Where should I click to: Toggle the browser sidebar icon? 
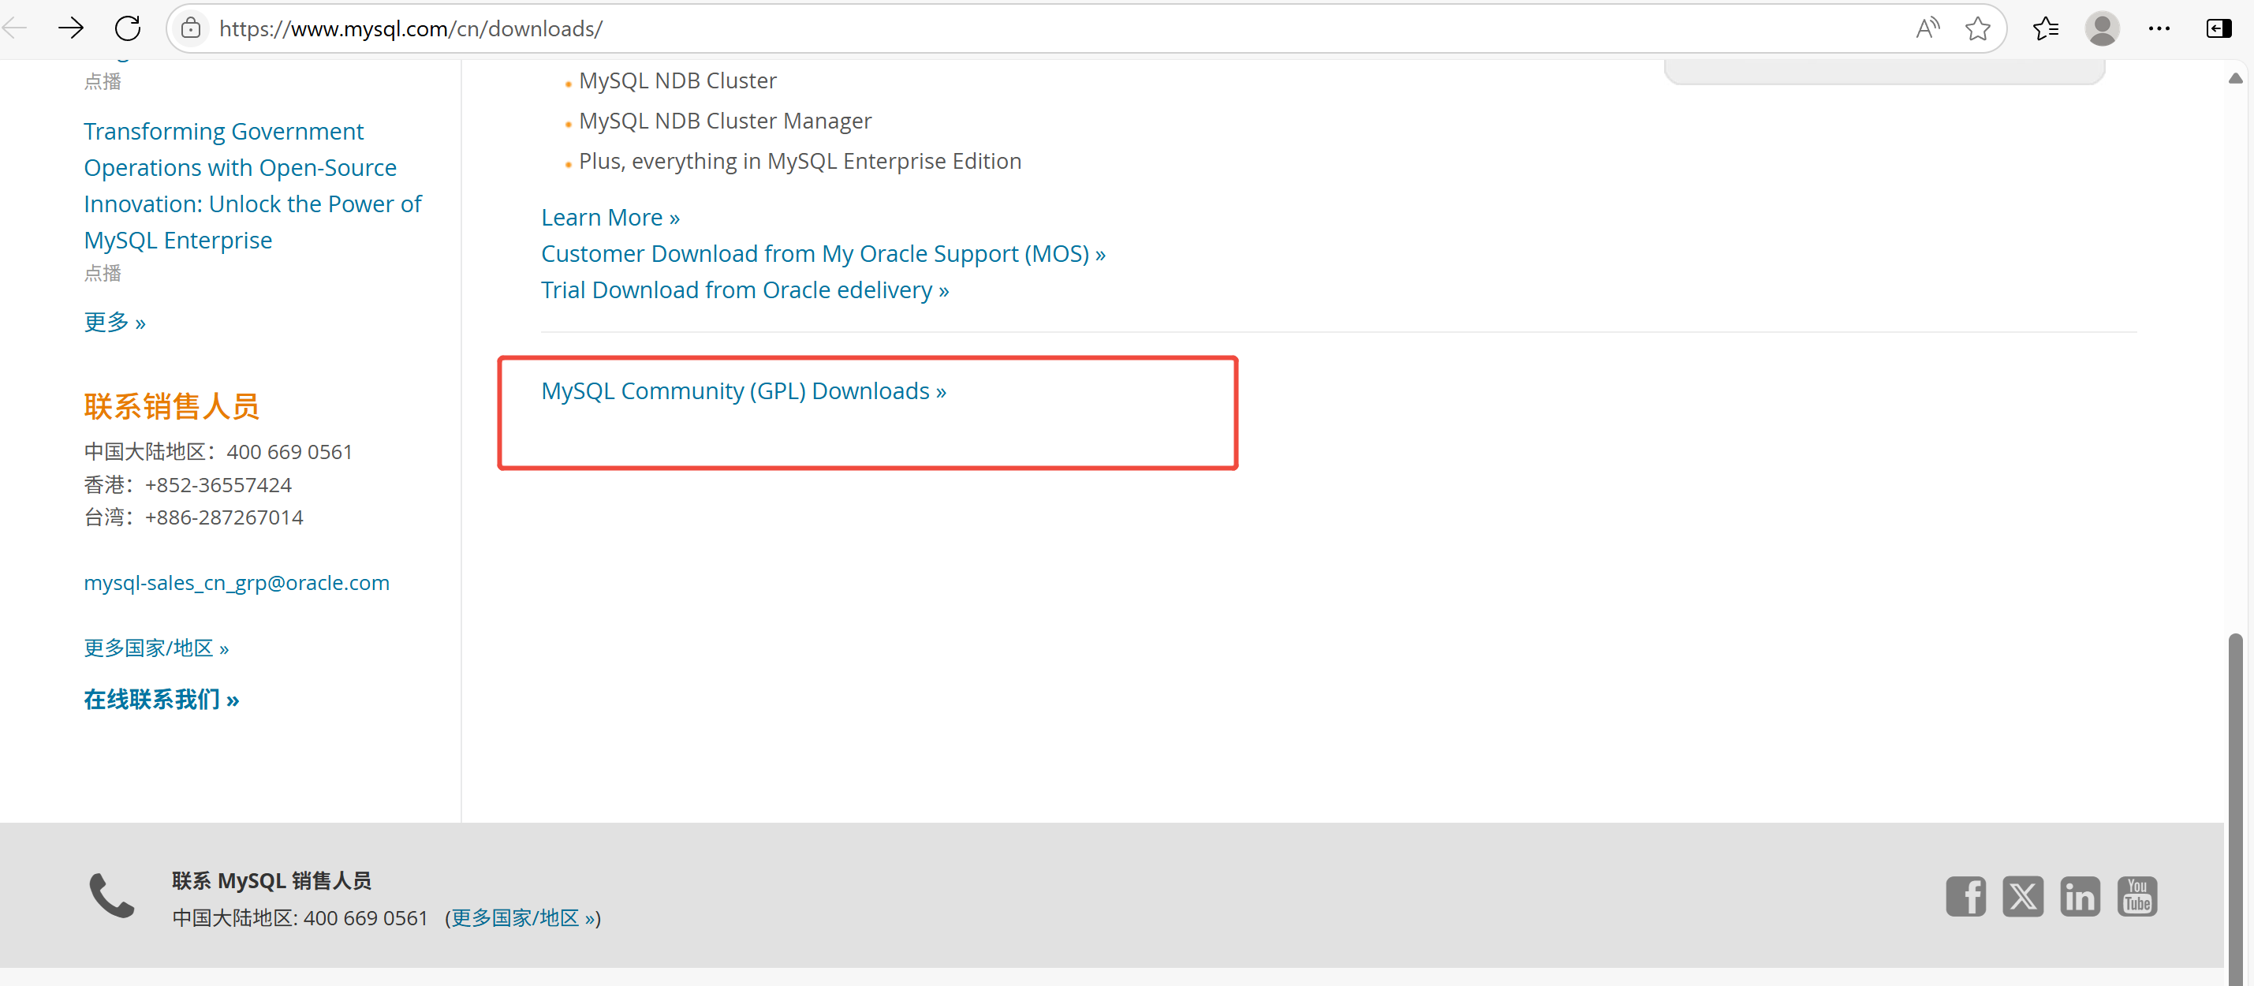tap(2219, 29)
